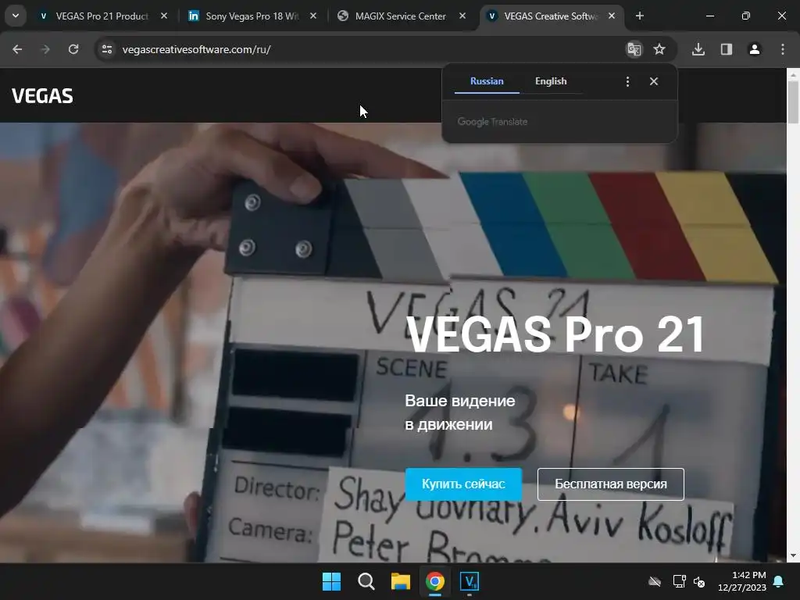
Task: Click the OneDrive cloud tray icon
Action: pos(655,581)
